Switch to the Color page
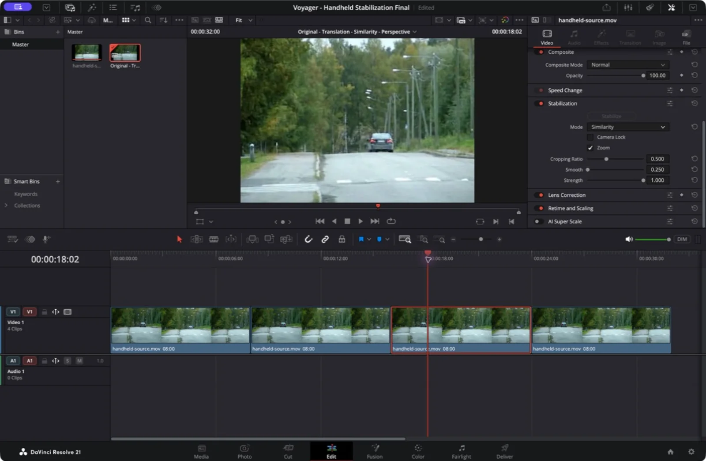The height and width of the screenshot is (461, 706). pos(418,451)
